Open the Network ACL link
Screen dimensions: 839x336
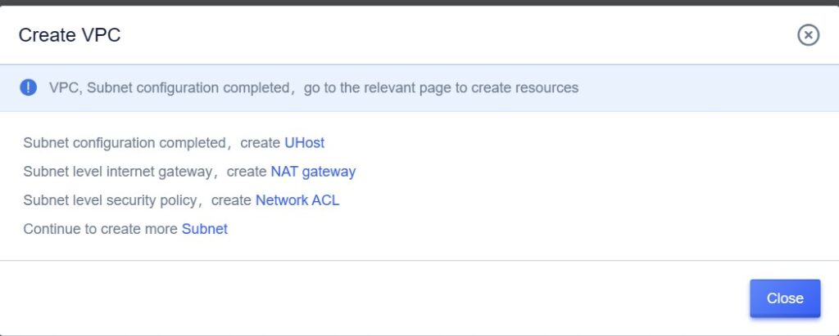click(x=297, y=200)
